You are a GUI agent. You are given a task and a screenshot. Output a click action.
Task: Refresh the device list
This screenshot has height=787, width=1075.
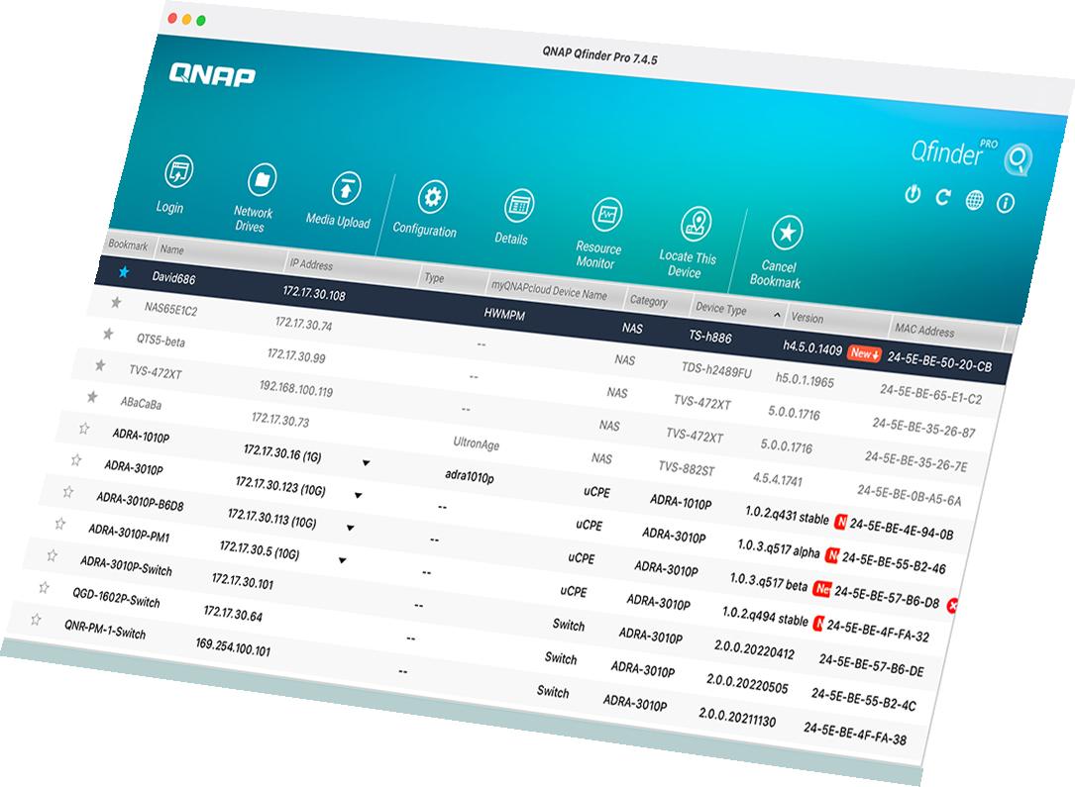pos(943,197)
